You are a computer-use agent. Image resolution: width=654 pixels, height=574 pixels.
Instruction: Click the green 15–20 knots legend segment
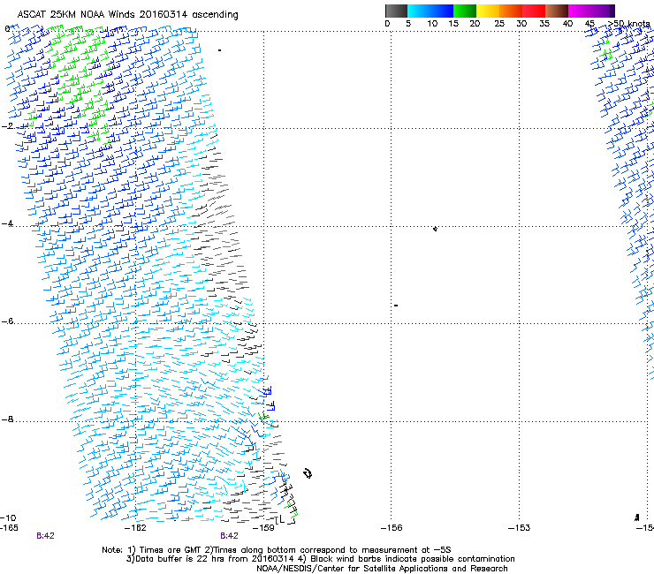[x=465, y=11]
